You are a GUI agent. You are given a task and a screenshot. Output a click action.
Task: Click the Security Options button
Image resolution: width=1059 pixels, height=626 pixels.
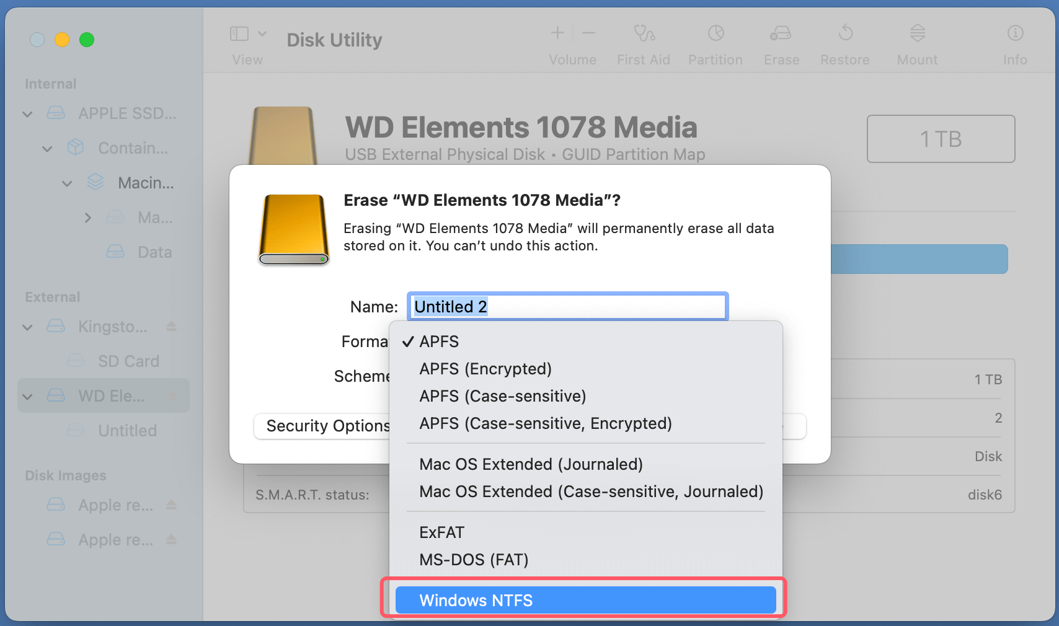(327, 426)
